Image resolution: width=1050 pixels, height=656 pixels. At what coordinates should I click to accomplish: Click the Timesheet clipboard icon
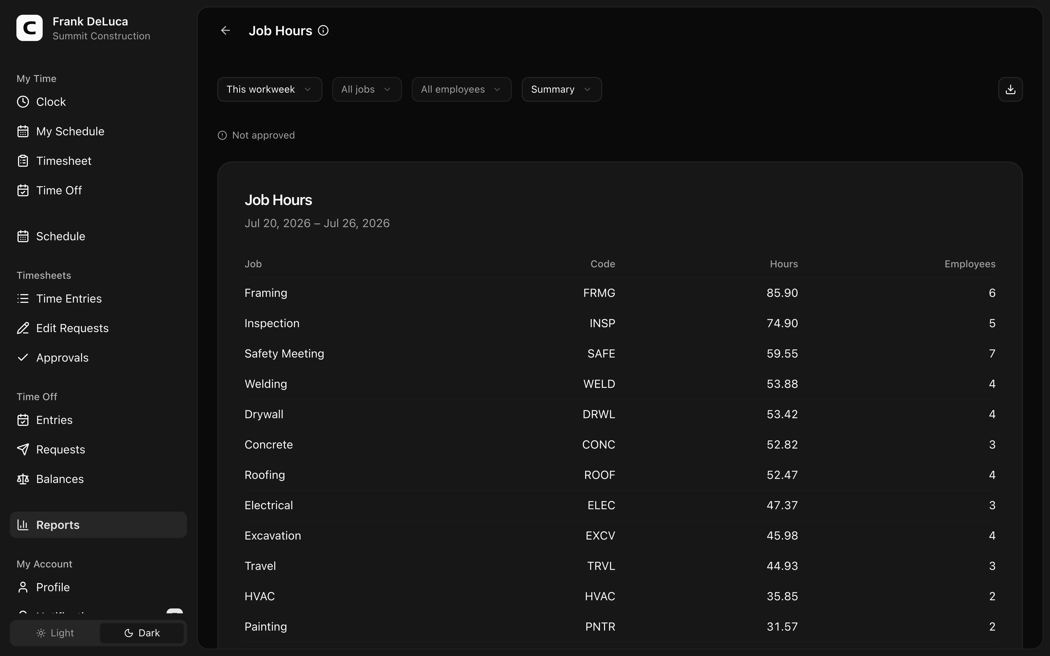point(23,161)
